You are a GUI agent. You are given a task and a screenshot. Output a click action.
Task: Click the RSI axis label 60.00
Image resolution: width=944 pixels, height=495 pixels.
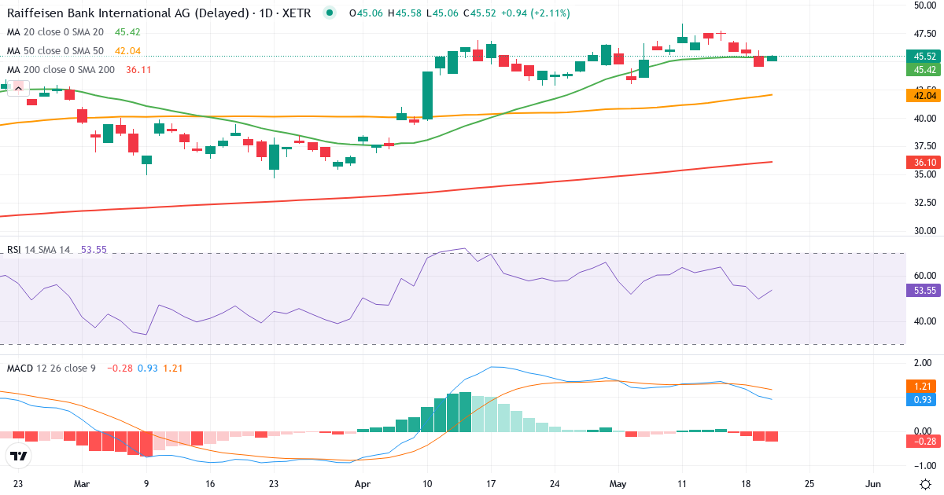[x=924, y=276]
